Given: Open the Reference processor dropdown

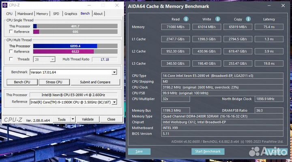Looking at the screenshot, I should pos(114,102).
